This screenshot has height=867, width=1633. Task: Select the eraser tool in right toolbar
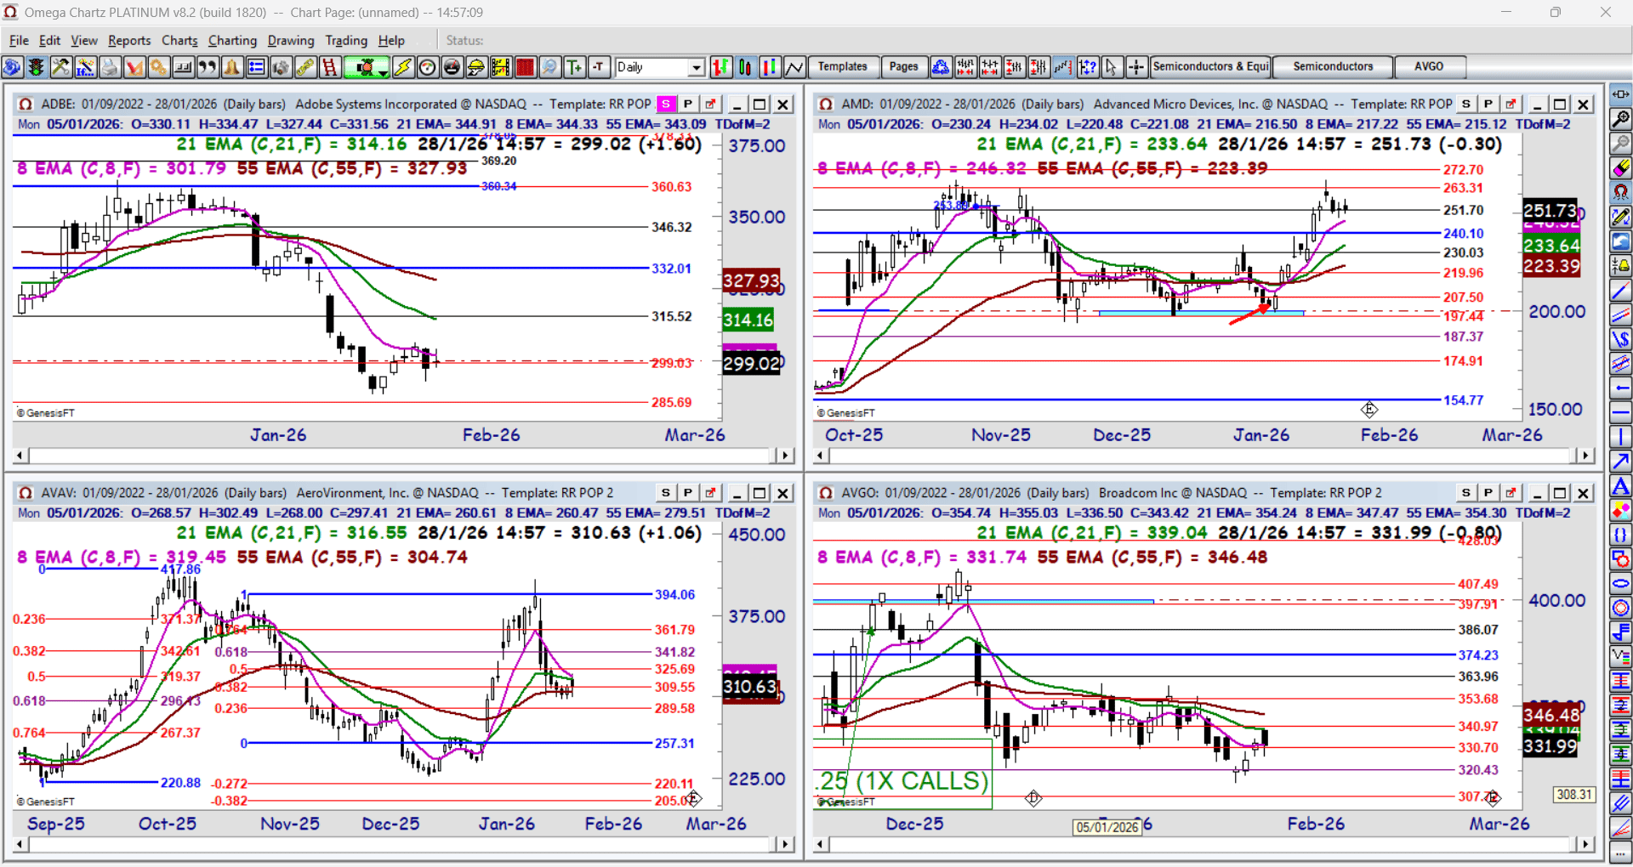click(1621, 168)
